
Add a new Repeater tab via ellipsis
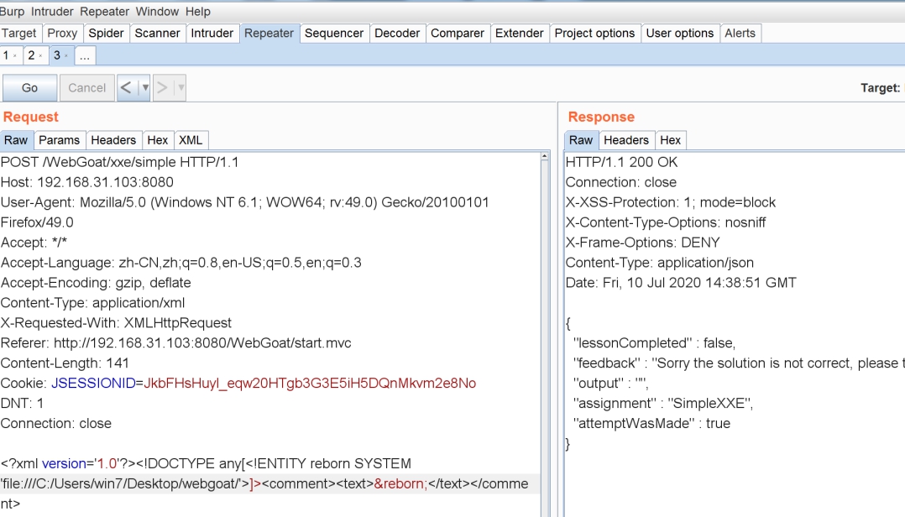84,56
